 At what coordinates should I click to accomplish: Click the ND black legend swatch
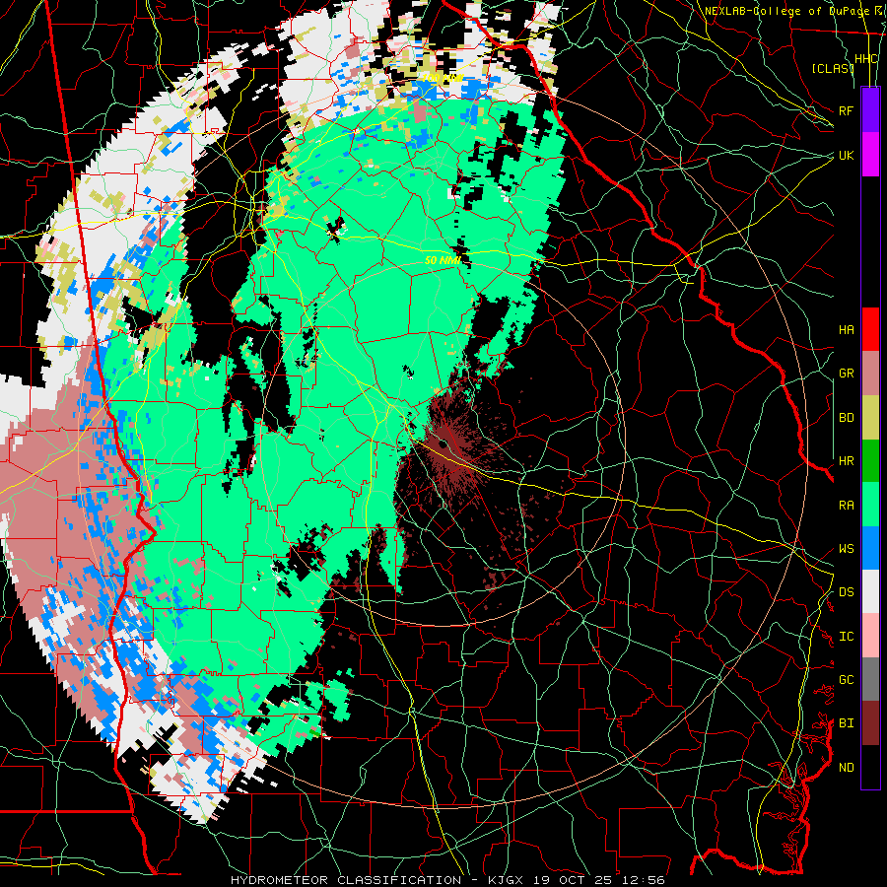coord(870,767)
